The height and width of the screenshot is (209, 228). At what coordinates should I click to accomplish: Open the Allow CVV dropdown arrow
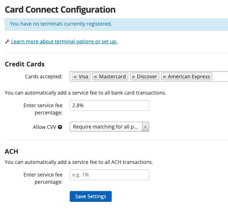click(x=145, y=127)
